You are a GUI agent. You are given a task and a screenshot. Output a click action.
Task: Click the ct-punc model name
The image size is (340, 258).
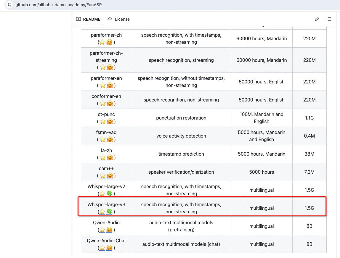(x=106, y=115)
